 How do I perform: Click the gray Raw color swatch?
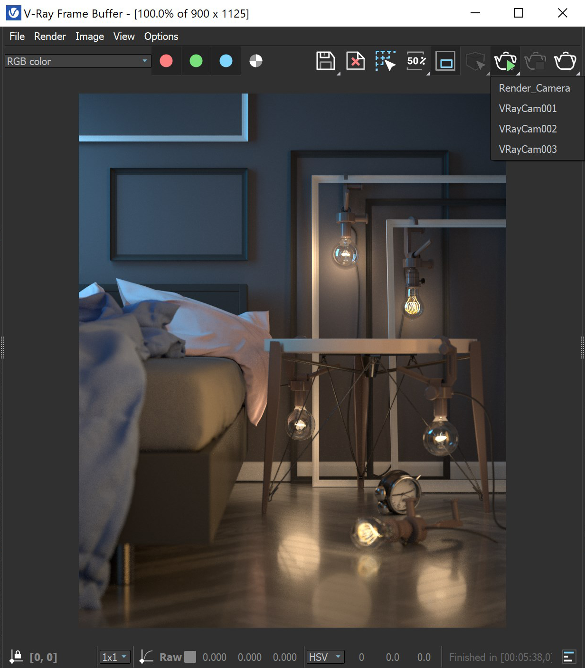(x=190, y=657)
